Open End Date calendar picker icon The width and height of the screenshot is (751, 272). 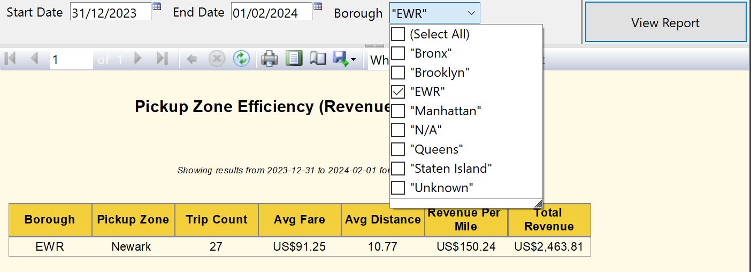(318, 7)
